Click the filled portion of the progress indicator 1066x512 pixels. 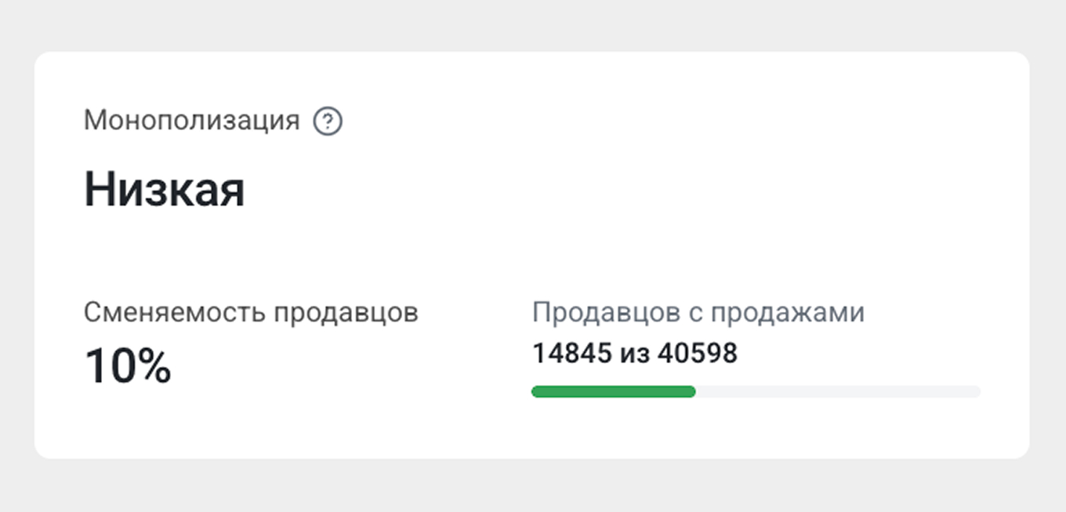pos(614,390)
